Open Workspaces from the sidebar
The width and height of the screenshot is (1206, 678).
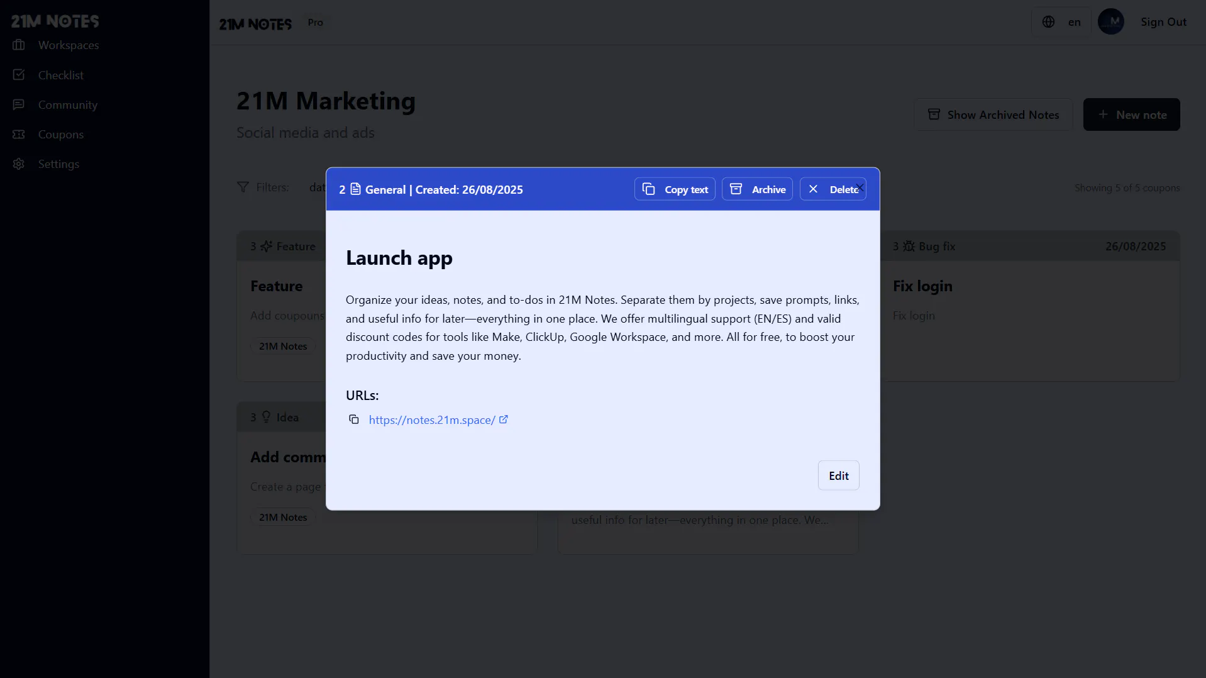[69, 45]
